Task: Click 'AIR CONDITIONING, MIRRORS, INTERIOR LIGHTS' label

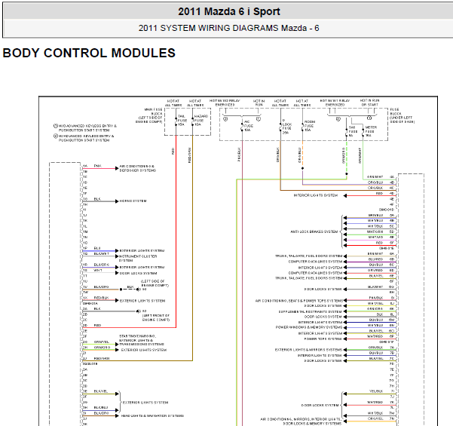Action: pos(301,421)
